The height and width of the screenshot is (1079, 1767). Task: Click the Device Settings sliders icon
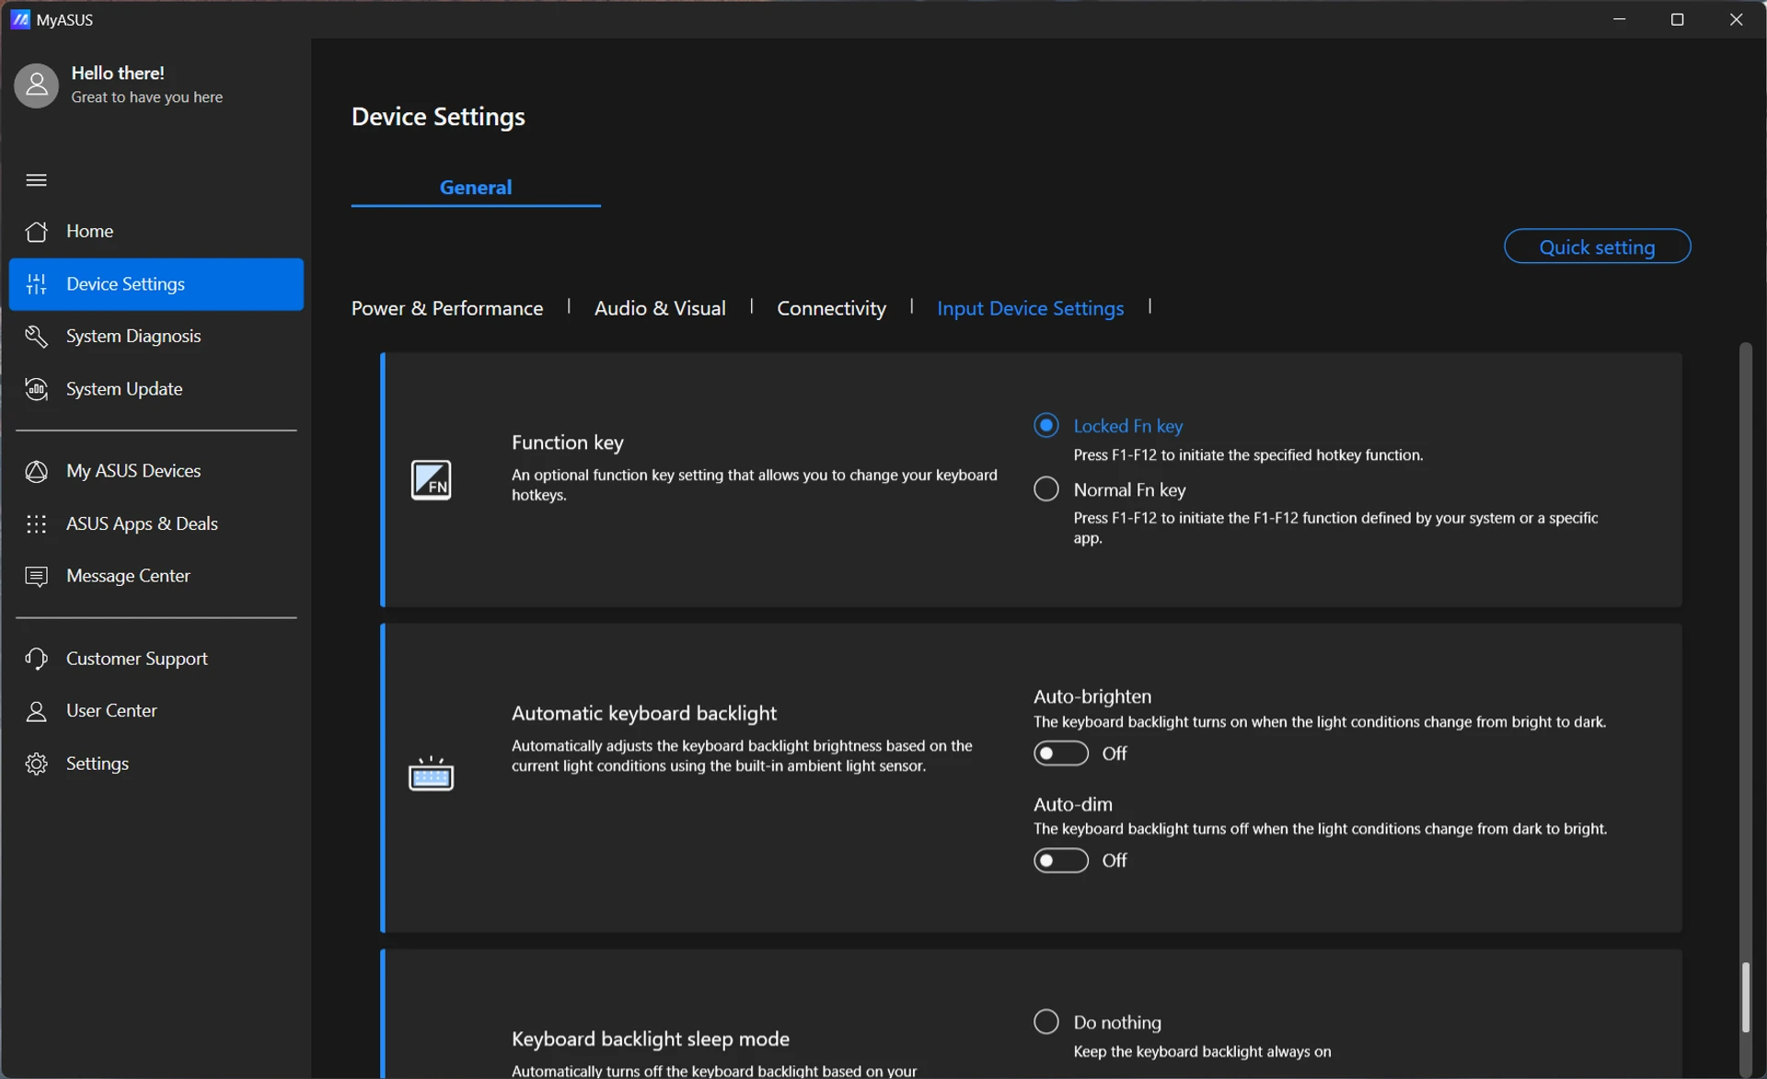[x=37, y=284]
